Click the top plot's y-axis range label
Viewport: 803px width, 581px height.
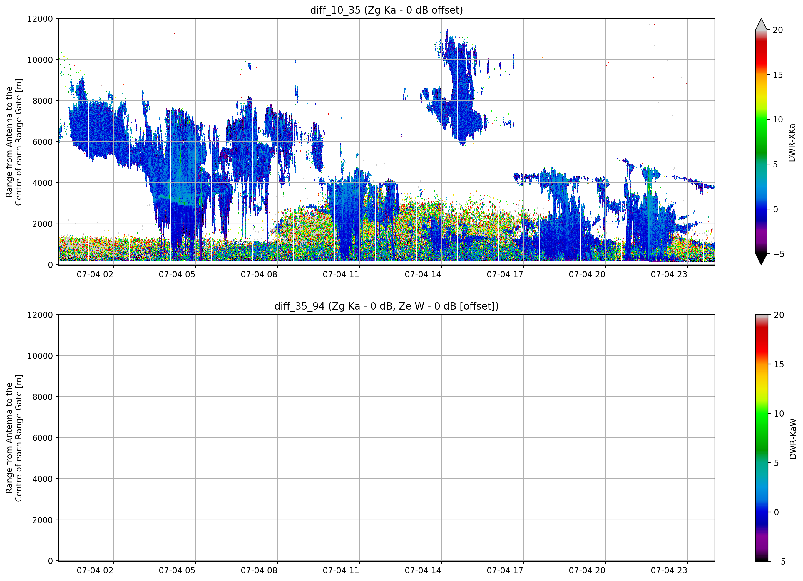pos(14,142)
